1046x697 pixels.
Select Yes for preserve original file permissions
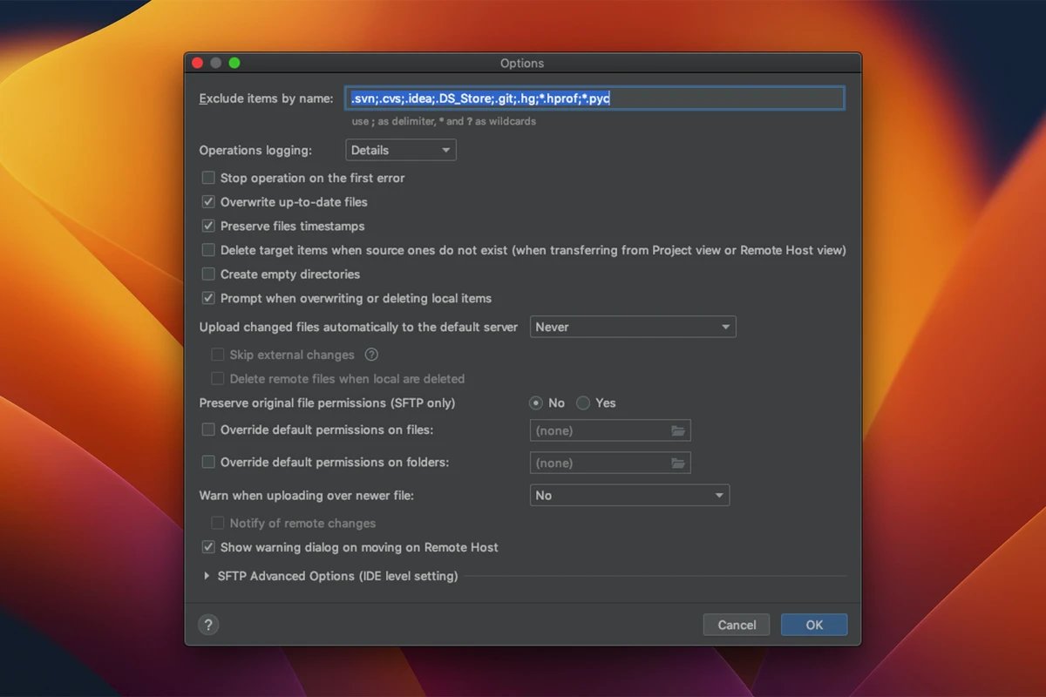pos(583,403)
